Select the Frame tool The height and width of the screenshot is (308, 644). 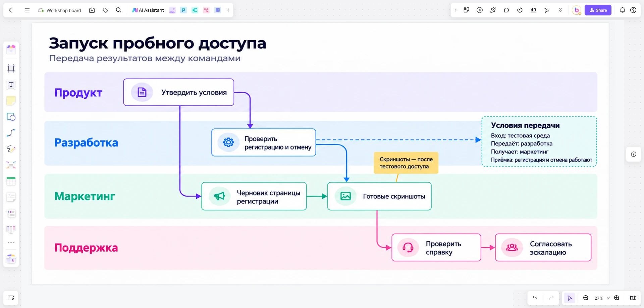click(x=11, y=68)
